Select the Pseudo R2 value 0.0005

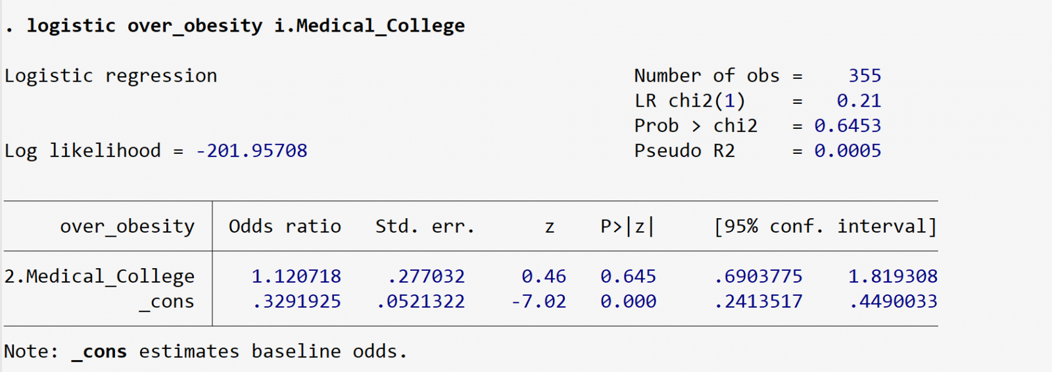pyautogui.click(x=847, y=151)
